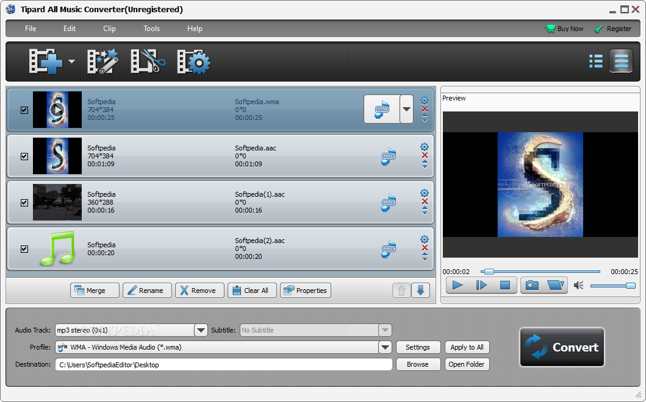Click the Add File toolbar icon
This screenshot has height=402, width=646.
pyautogui.click(x=45, y=62)
